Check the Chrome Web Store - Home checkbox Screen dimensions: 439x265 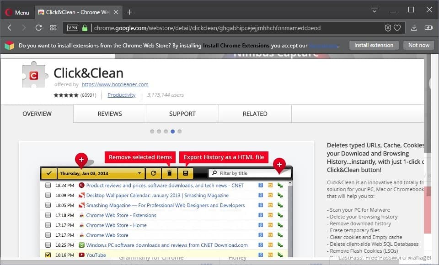(x=48, y=225)
